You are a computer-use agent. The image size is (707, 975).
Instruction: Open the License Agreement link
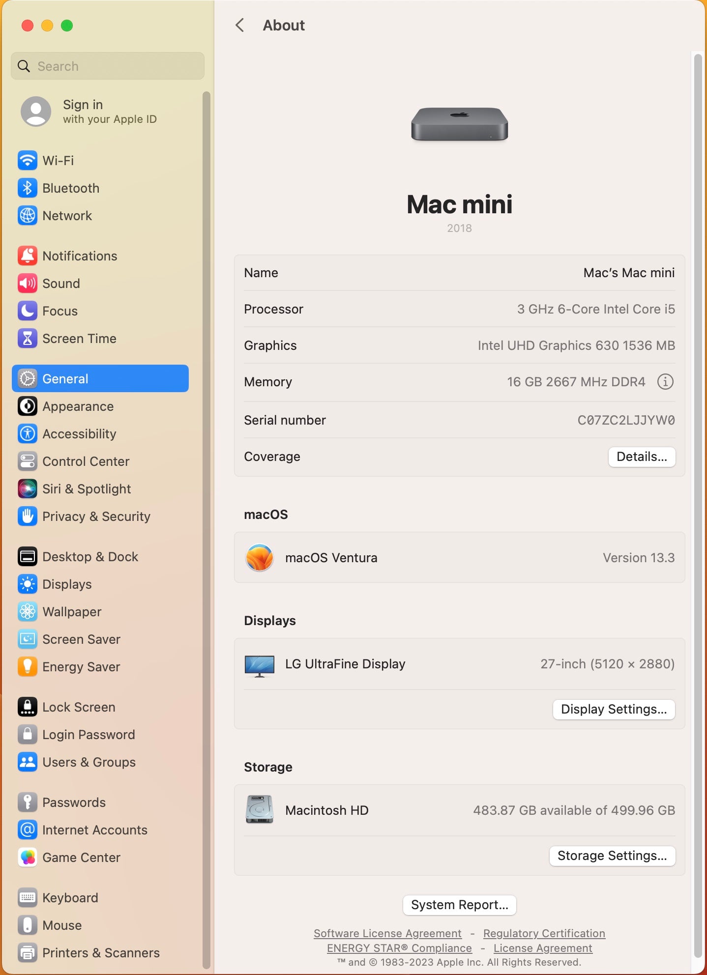543,948
